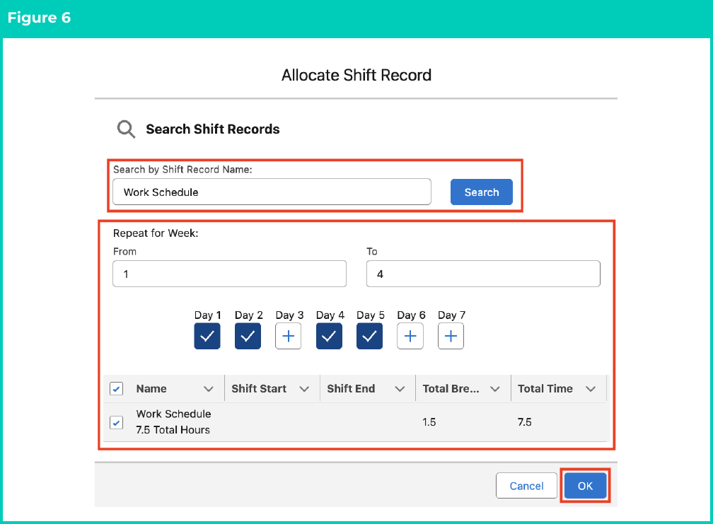Image resolution: width=713 pixels, height=524 pixels.
Task: Deselect the Day 2 toggle
Action: coord(248,337)
